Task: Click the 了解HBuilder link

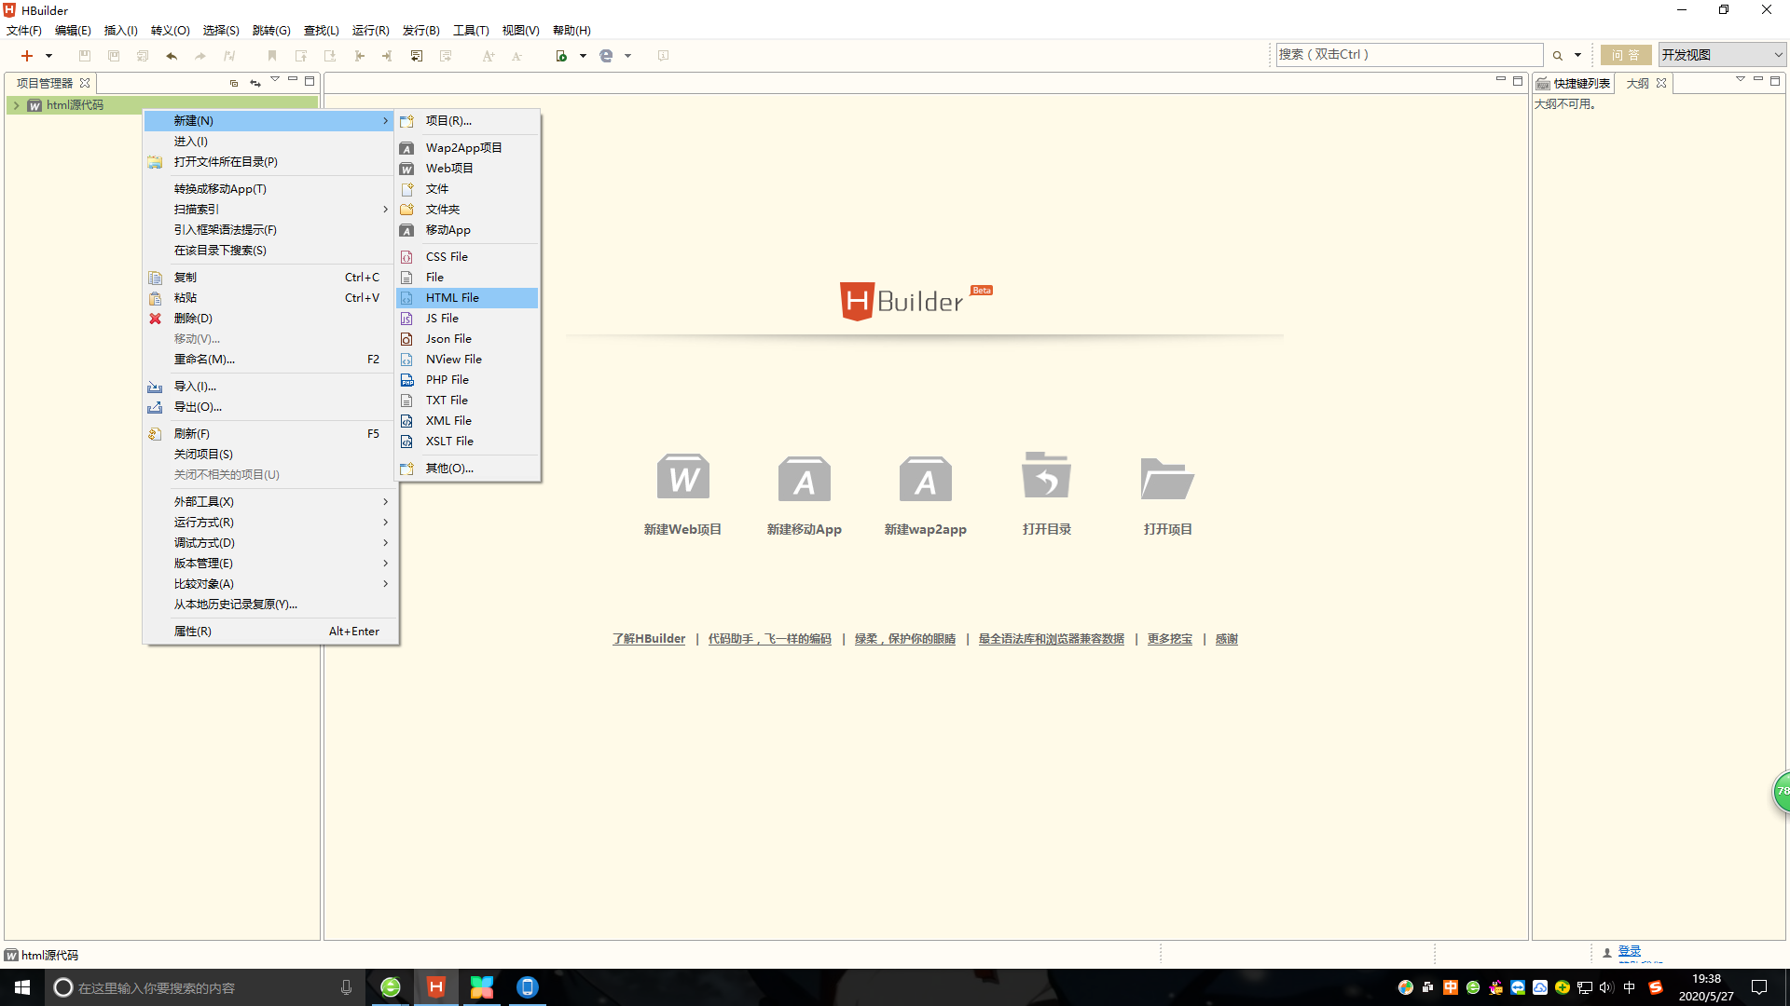Action: pos(649,639)
